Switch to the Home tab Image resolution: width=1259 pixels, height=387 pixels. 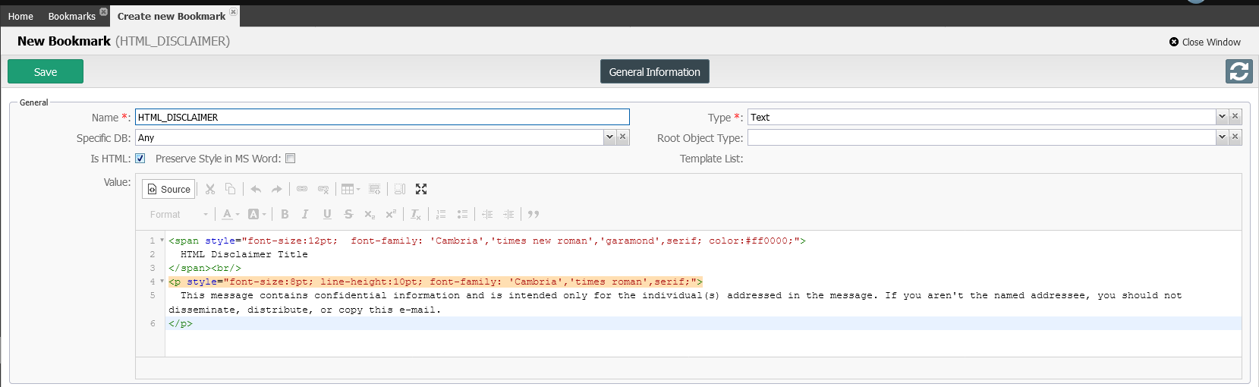(20, 16)
